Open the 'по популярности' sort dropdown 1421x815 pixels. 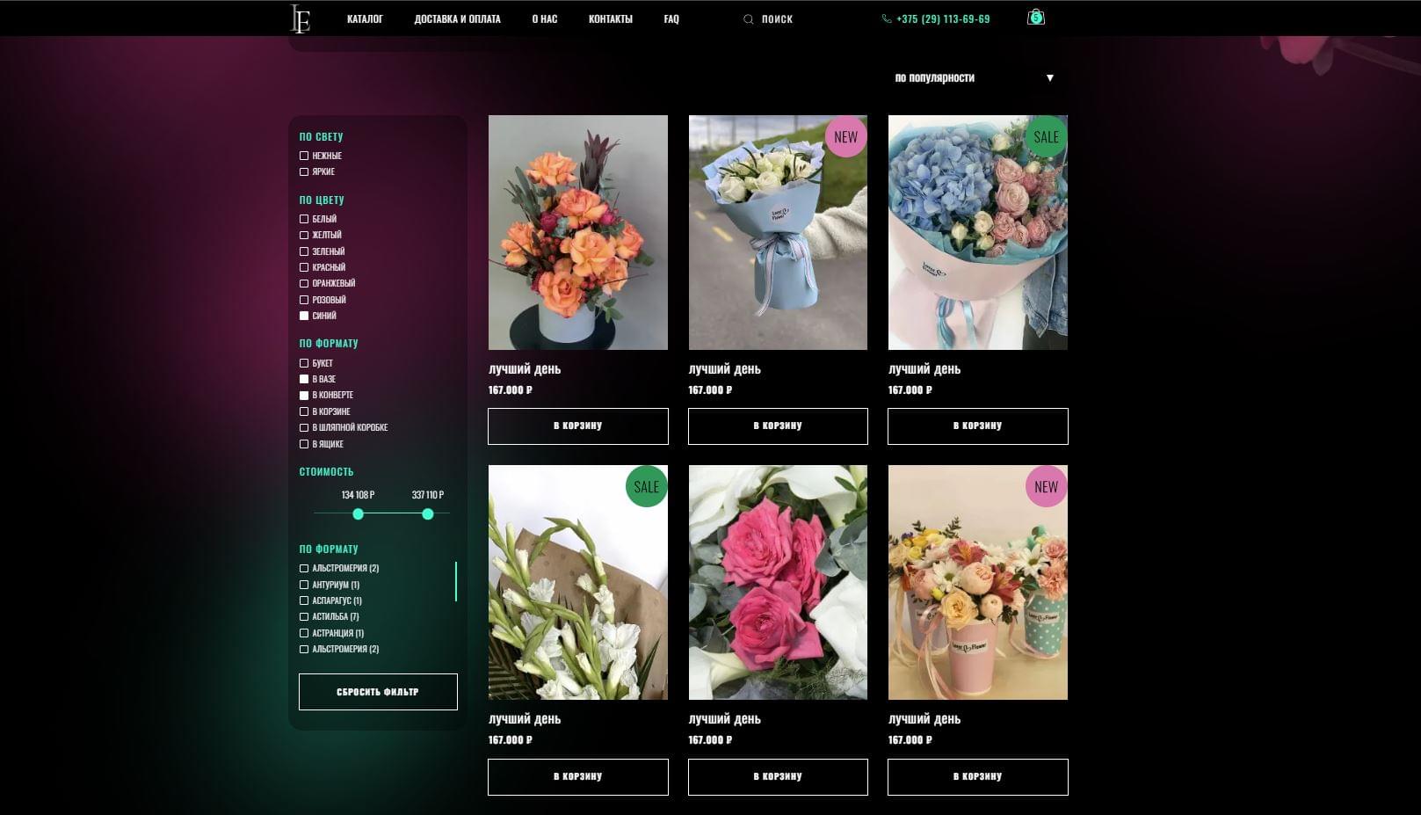[974, 77]
